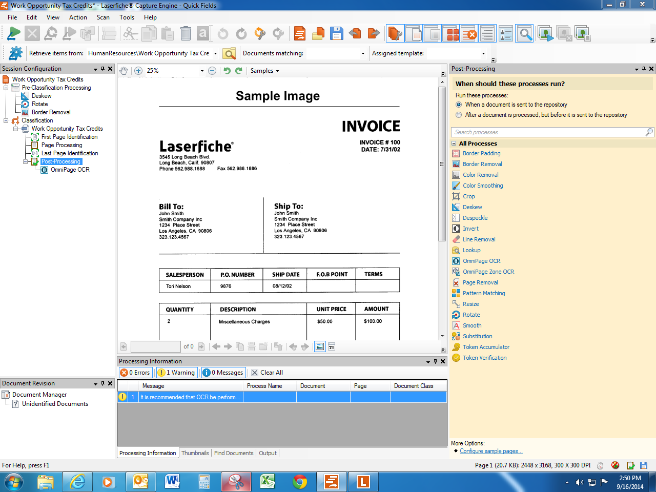
Task: Click the magnifier search pane toolbar icon
Action: (525, 34)
